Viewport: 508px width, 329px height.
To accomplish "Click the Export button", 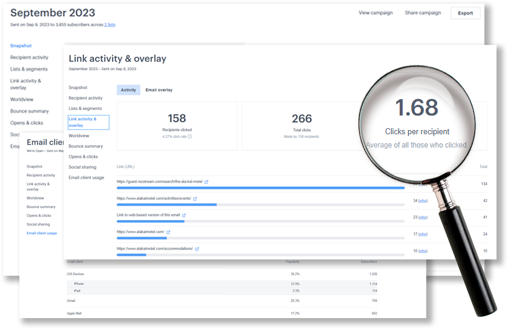I will (465, 13).
